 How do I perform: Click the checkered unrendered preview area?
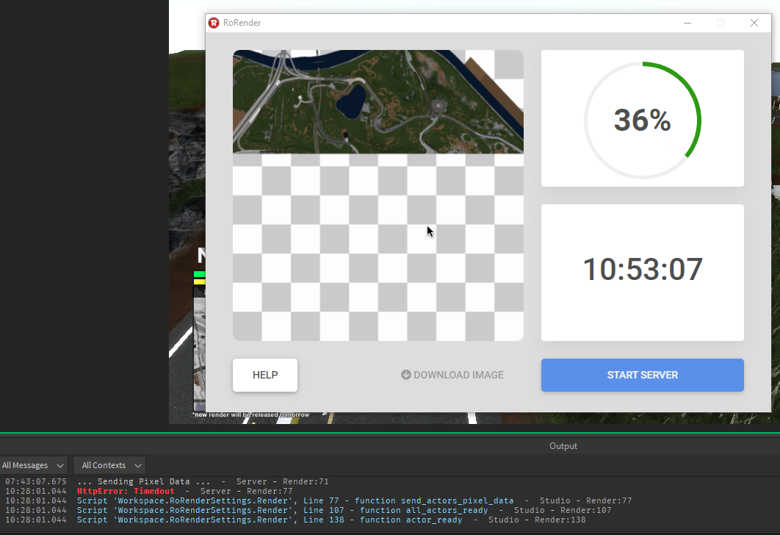point(378,250)
